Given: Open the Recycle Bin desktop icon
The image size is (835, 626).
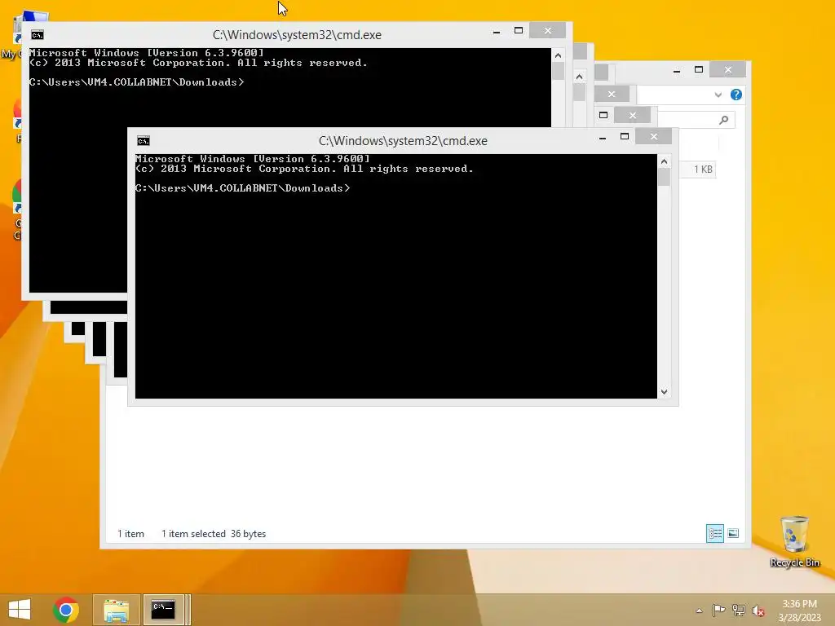Looking at the screenshot, I should pyautogui.click(x=794, y=541).
